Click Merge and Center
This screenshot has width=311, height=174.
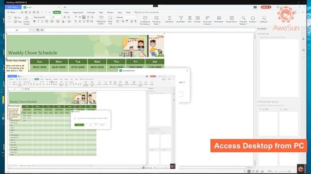pos(101,20)
